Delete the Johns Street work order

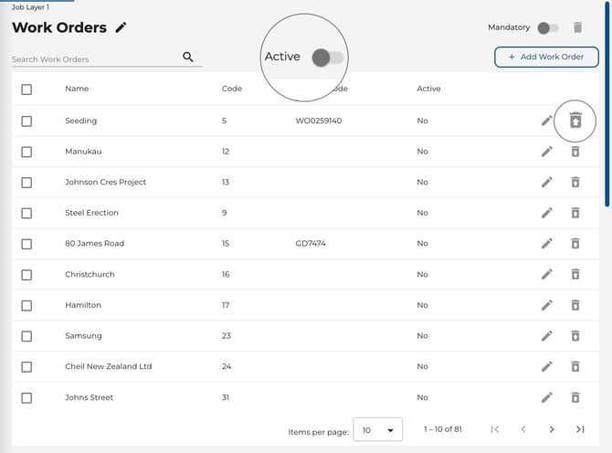coord(575,397)
